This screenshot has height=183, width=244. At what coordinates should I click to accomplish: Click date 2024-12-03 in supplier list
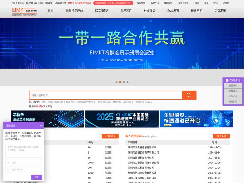[x=214, y=147]
